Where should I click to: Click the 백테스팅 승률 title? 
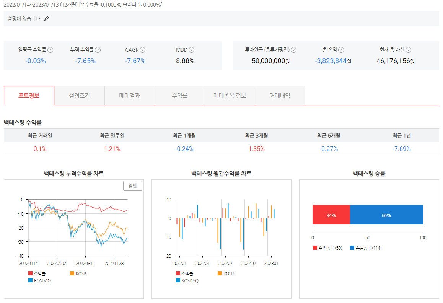(369, 174)
